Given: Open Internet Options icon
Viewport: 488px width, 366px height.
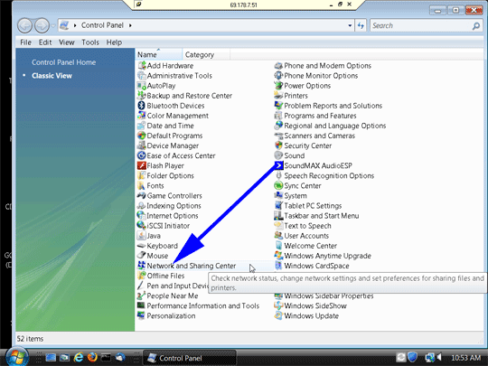Looking at the screenshot, I should click(x=142, y=216).
